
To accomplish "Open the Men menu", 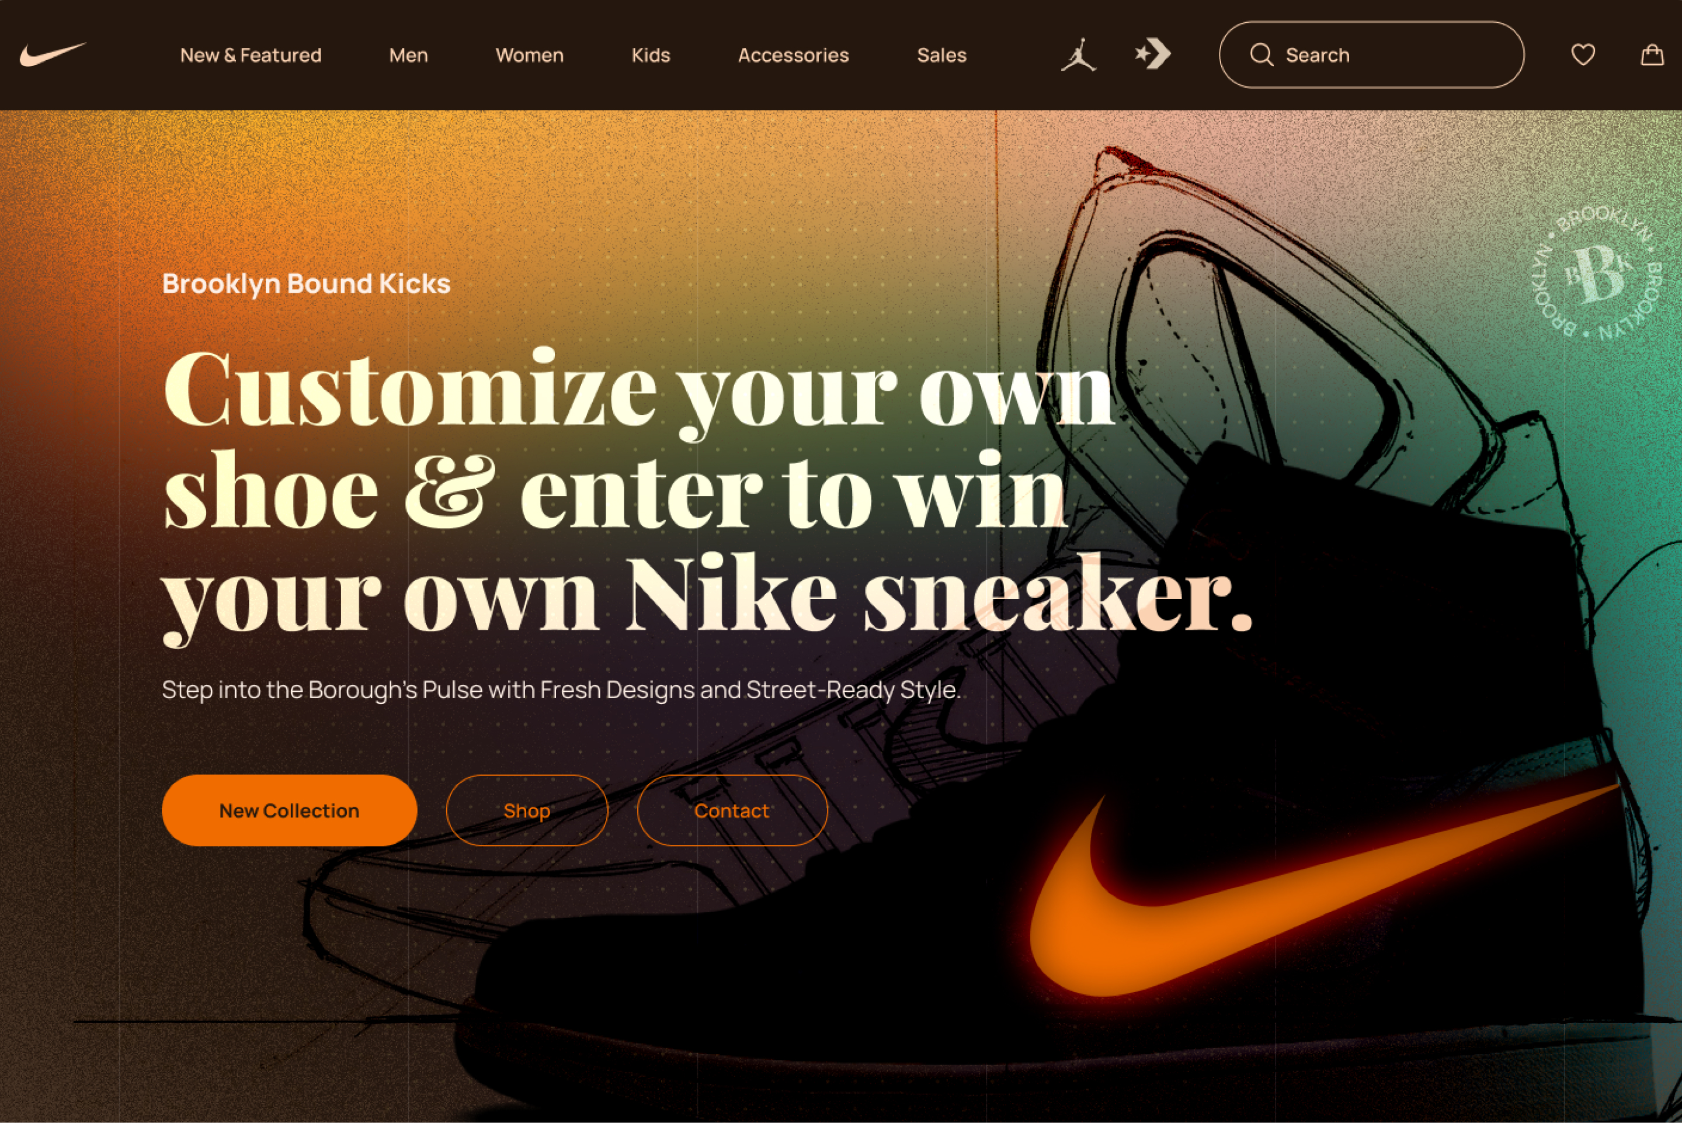I will [409, 55].
